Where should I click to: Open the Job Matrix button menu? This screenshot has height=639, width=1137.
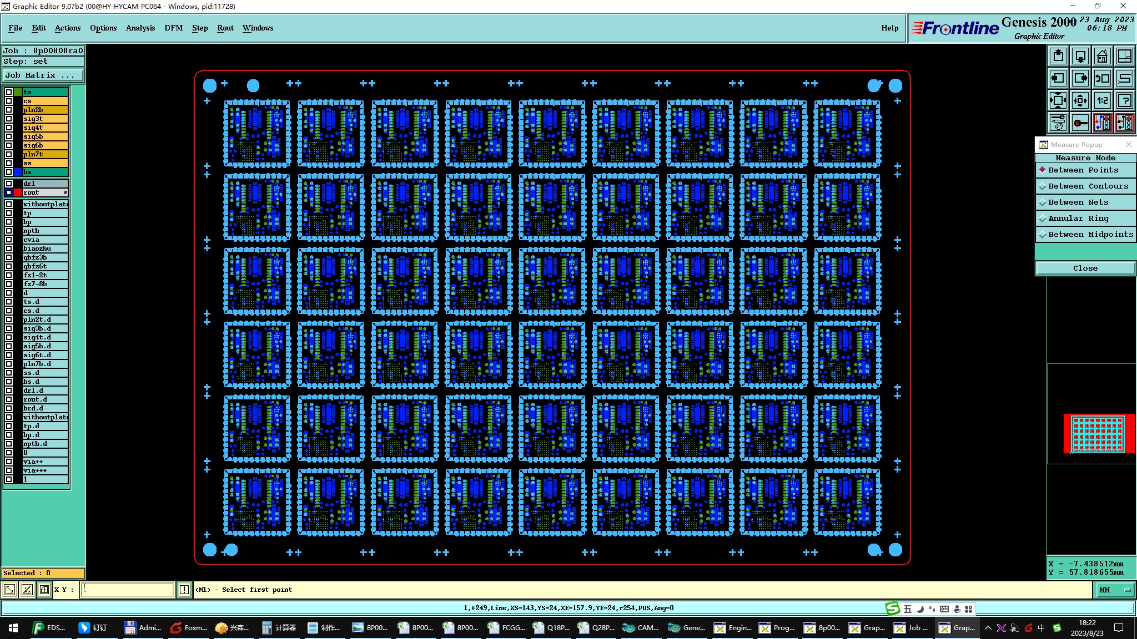(x=43, y=75)
